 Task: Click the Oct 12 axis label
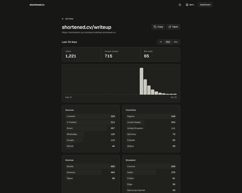pyautogui.click(x=174, y=97)
